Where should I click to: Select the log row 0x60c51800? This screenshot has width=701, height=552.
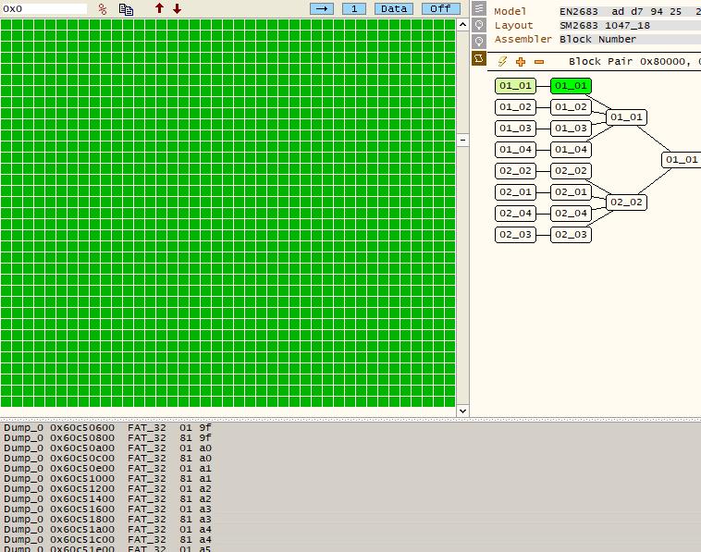(x=107, y=520)
